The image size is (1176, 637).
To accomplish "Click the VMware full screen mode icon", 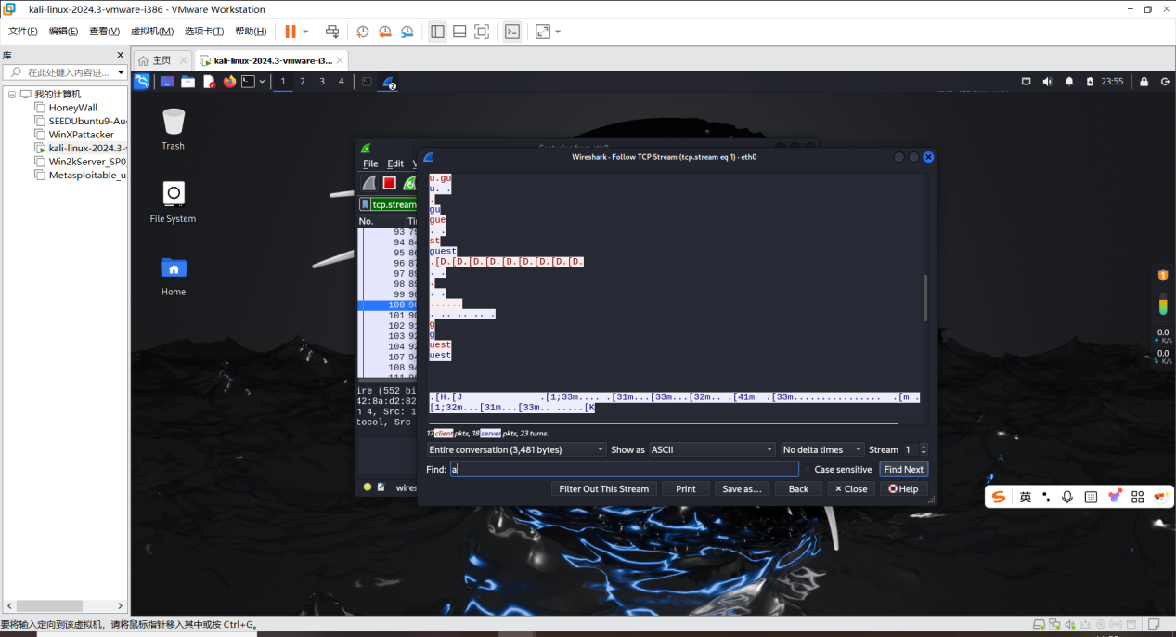I will point(482,32).
